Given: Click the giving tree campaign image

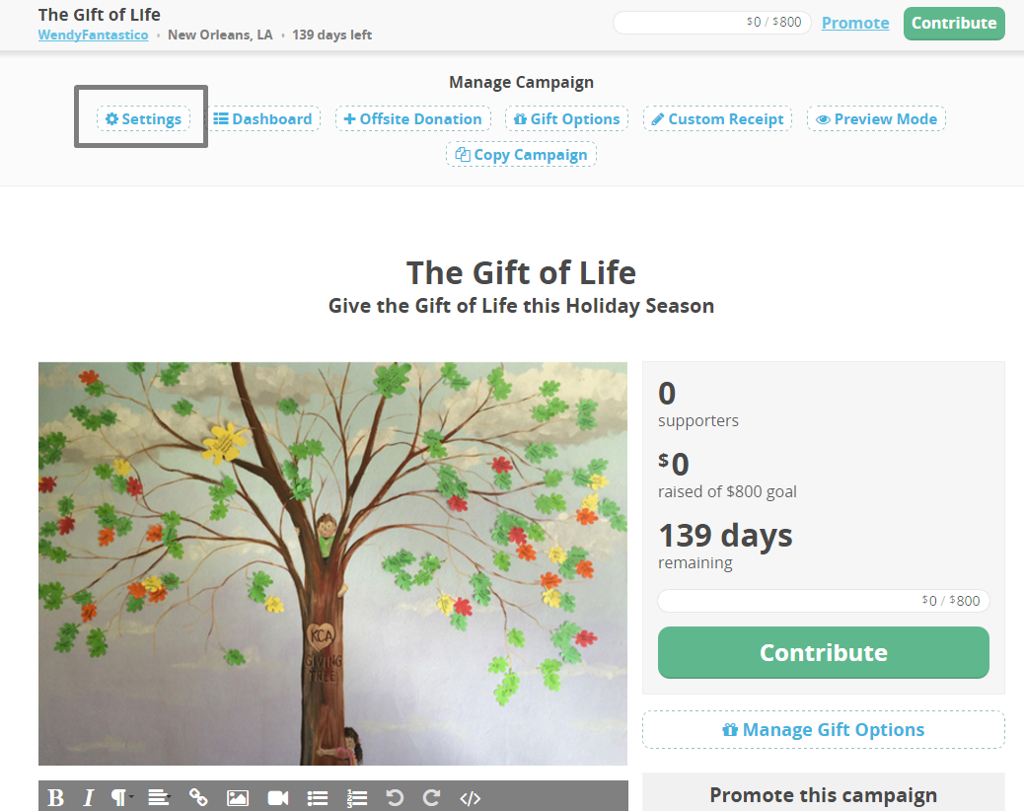Looking at the screenshot, I should click(x=332, y=563).
